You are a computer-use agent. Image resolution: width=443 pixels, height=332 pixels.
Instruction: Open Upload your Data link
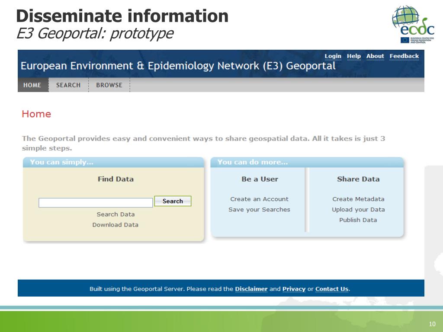[358, 210]
